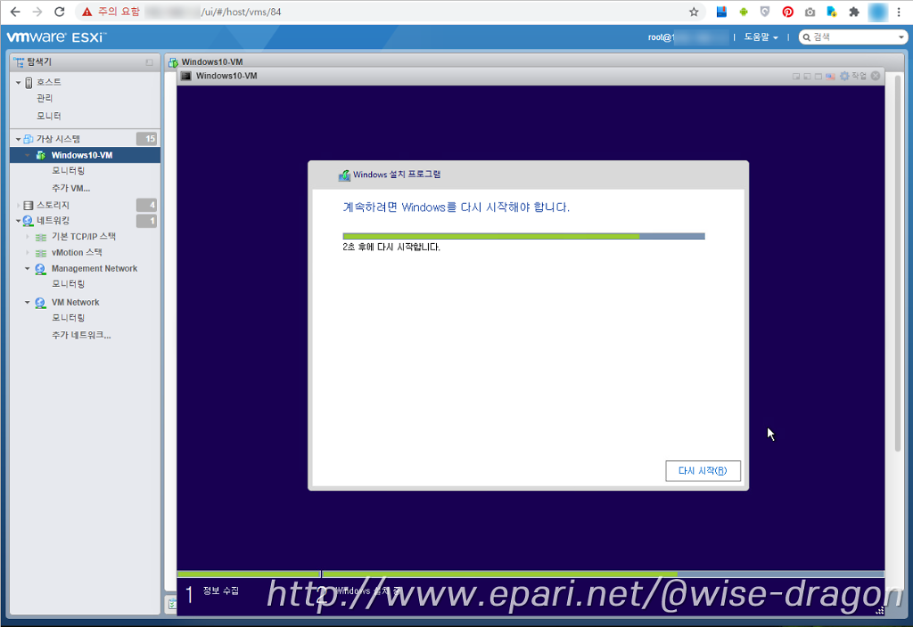Screen dimensions: 913x627
Task: Change keyboard layout via flag icon
Action: tap(830, 77)
